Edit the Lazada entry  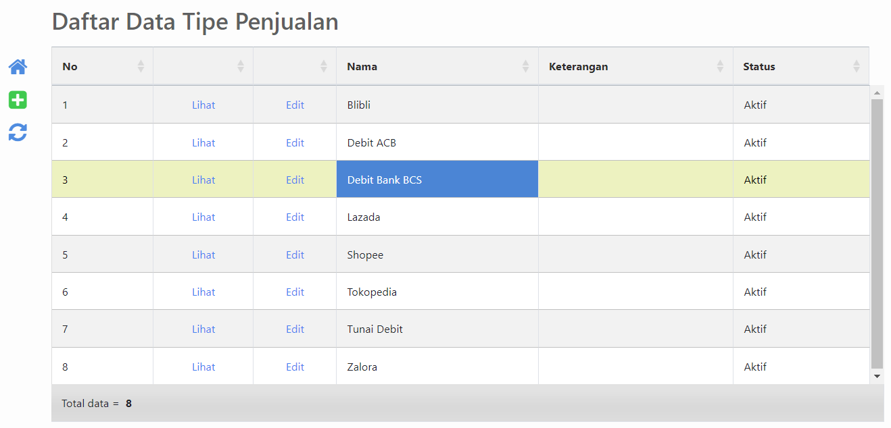click(x=295, y=217)
